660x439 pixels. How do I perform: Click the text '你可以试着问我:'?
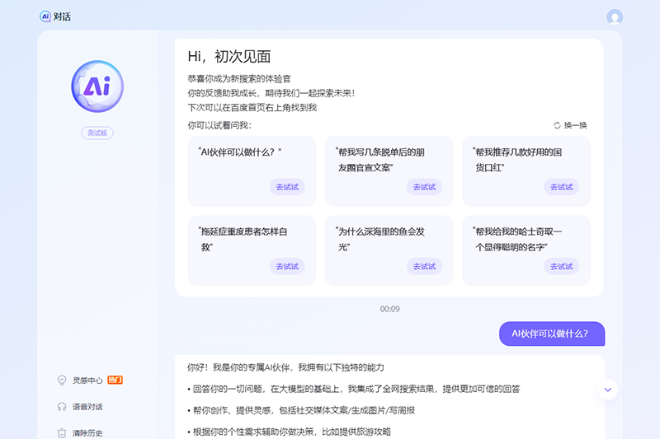[x=219, y=125]
